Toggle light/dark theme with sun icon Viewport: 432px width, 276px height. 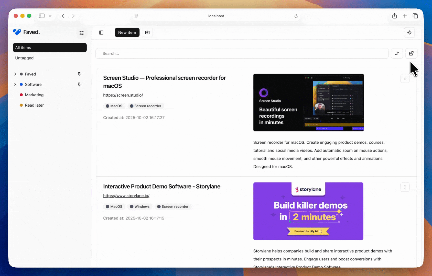(x=409, y=32)
